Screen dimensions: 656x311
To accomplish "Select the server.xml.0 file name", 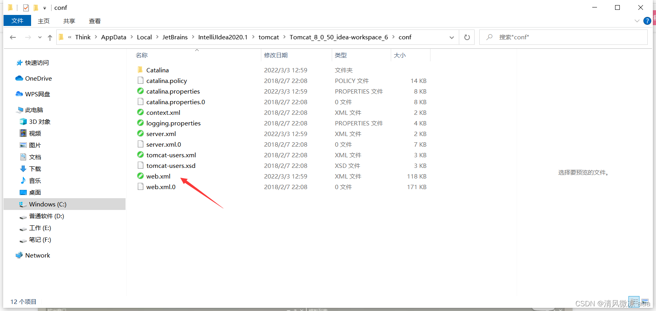I will point(164,145).
